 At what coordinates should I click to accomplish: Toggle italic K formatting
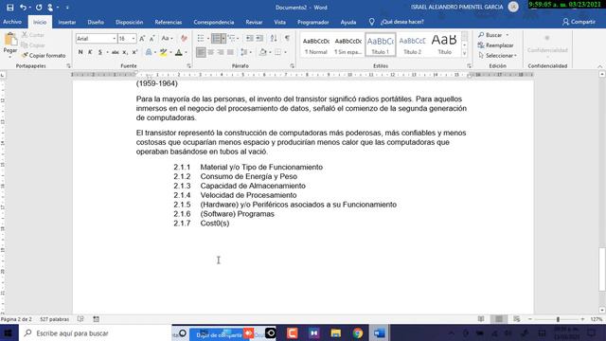click(x=90, y=52)
